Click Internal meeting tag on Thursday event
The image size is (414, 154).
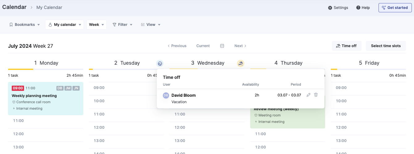271,122
